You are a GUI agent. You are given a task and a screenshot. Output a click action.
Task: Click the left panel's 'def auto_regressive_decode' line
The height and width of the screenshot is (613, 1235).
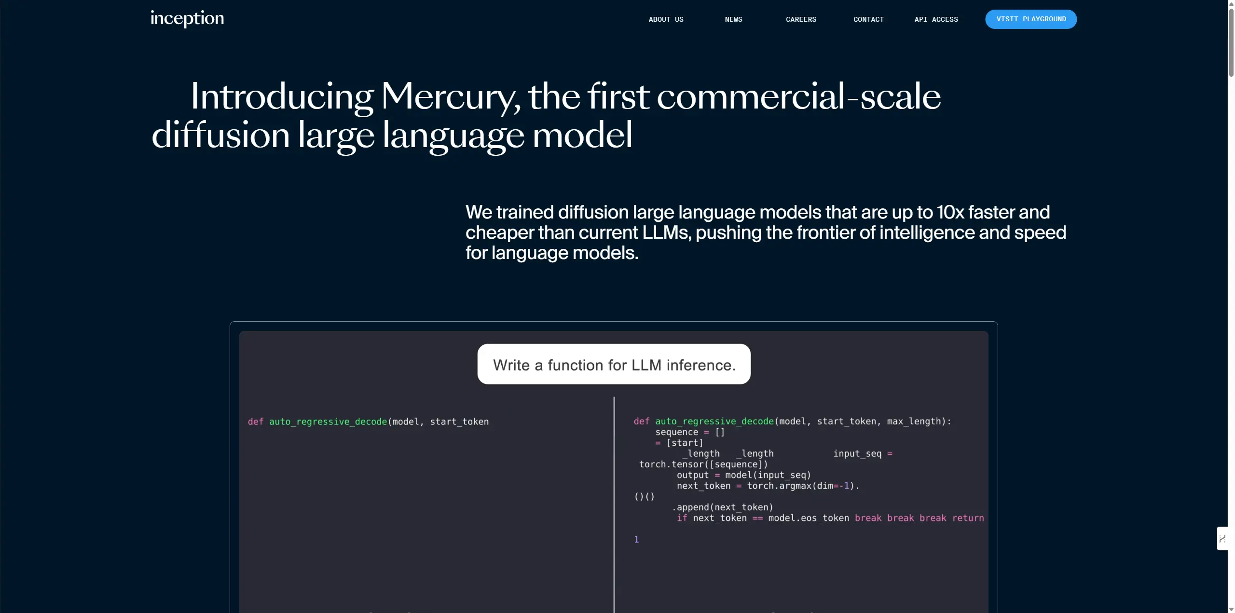(x=368, y=422)
